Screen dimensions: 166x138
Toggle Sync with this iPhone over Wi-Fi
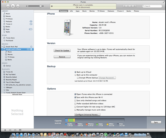(x=75, y=97)
